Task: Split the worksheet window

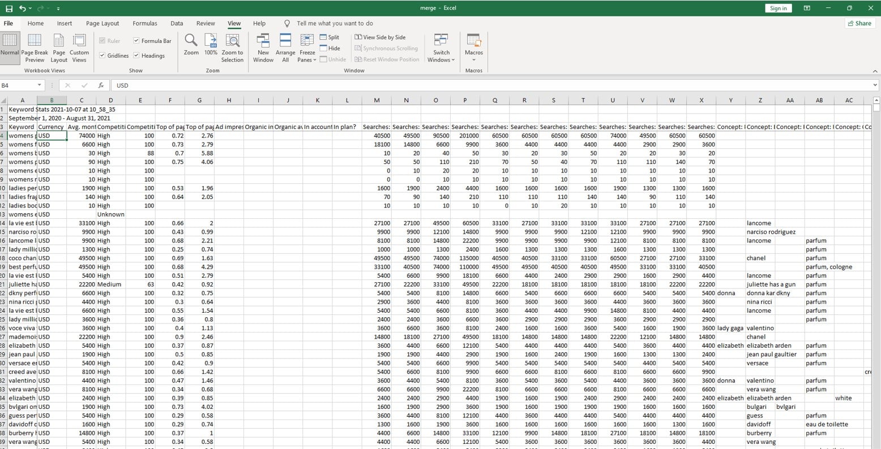Action: click(x=330, y=37)
